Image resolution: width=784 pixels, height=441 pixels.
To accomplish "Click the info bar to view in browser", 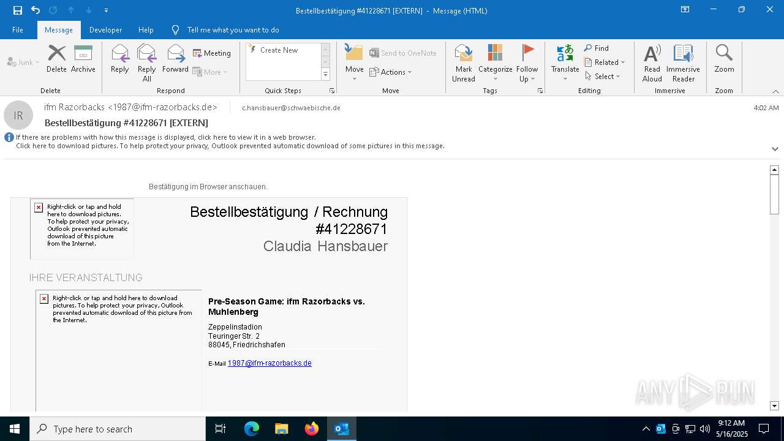I will (x=166, y=137).
